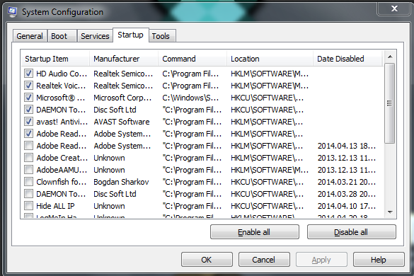This screenshot has height=276, width=414.
Task: Click Unknown manufacturer in Hide ALL IP row
Action: coord(109,206)
